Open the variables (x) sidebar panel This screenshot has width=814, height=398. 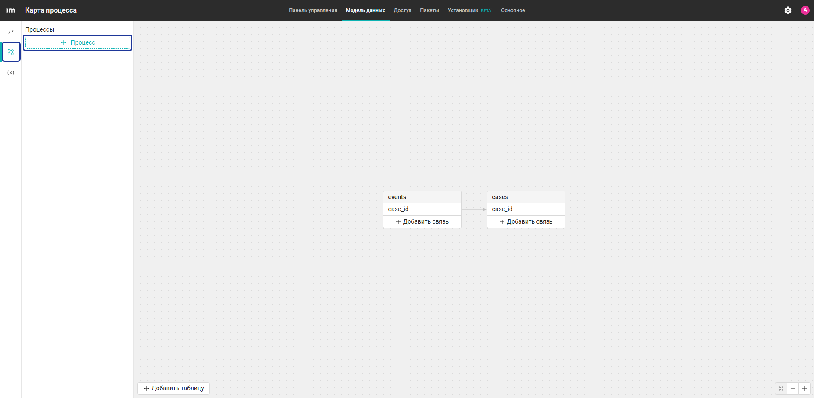pyautogui.click(x=11, y=72)
